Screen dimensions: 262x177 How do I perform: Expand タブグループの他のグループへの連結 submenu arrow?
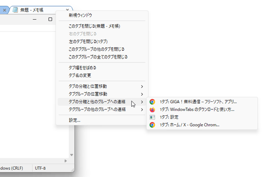(142, 109)
